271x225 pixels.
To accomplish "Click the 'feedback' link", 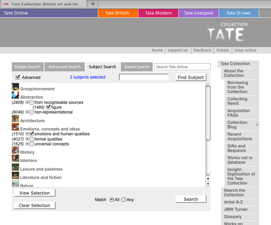I will click(x=202, y=50).
